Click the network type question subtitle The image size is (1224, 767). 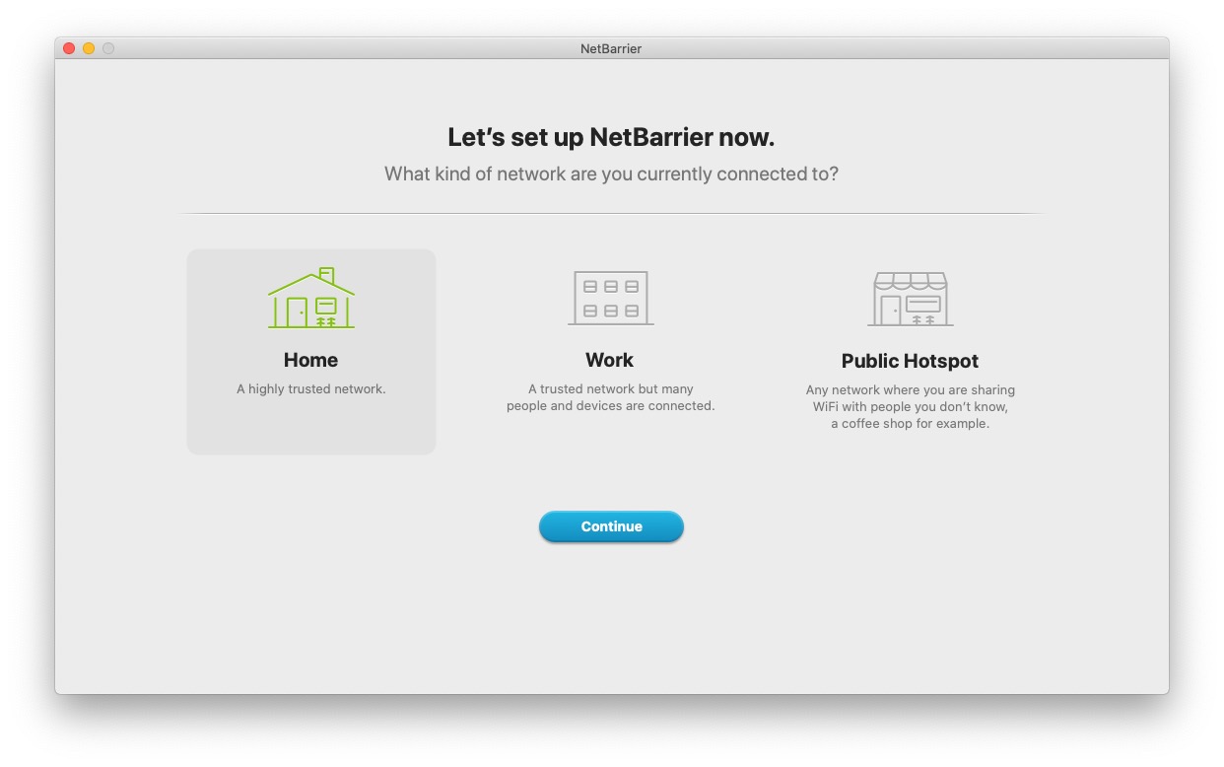coord(611,174)
